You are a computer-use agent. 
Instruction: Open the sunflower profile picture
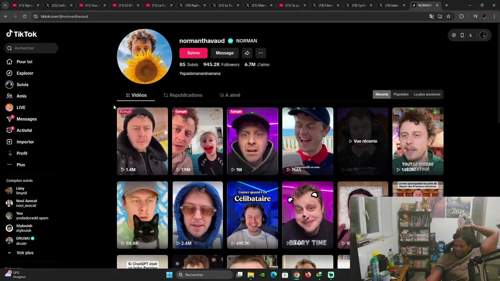click(x=145, y=57)
